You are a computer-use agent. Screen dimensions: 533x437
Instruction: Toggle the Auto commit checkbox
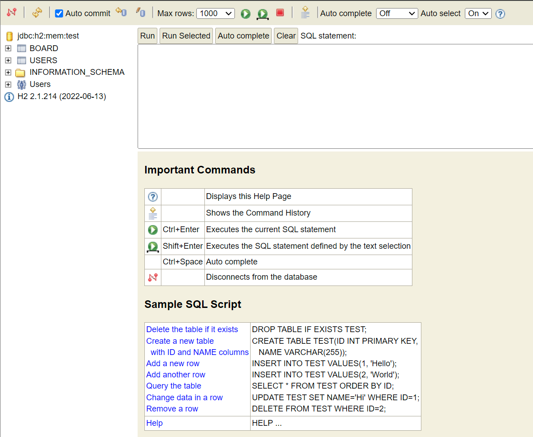pos(59,13)
